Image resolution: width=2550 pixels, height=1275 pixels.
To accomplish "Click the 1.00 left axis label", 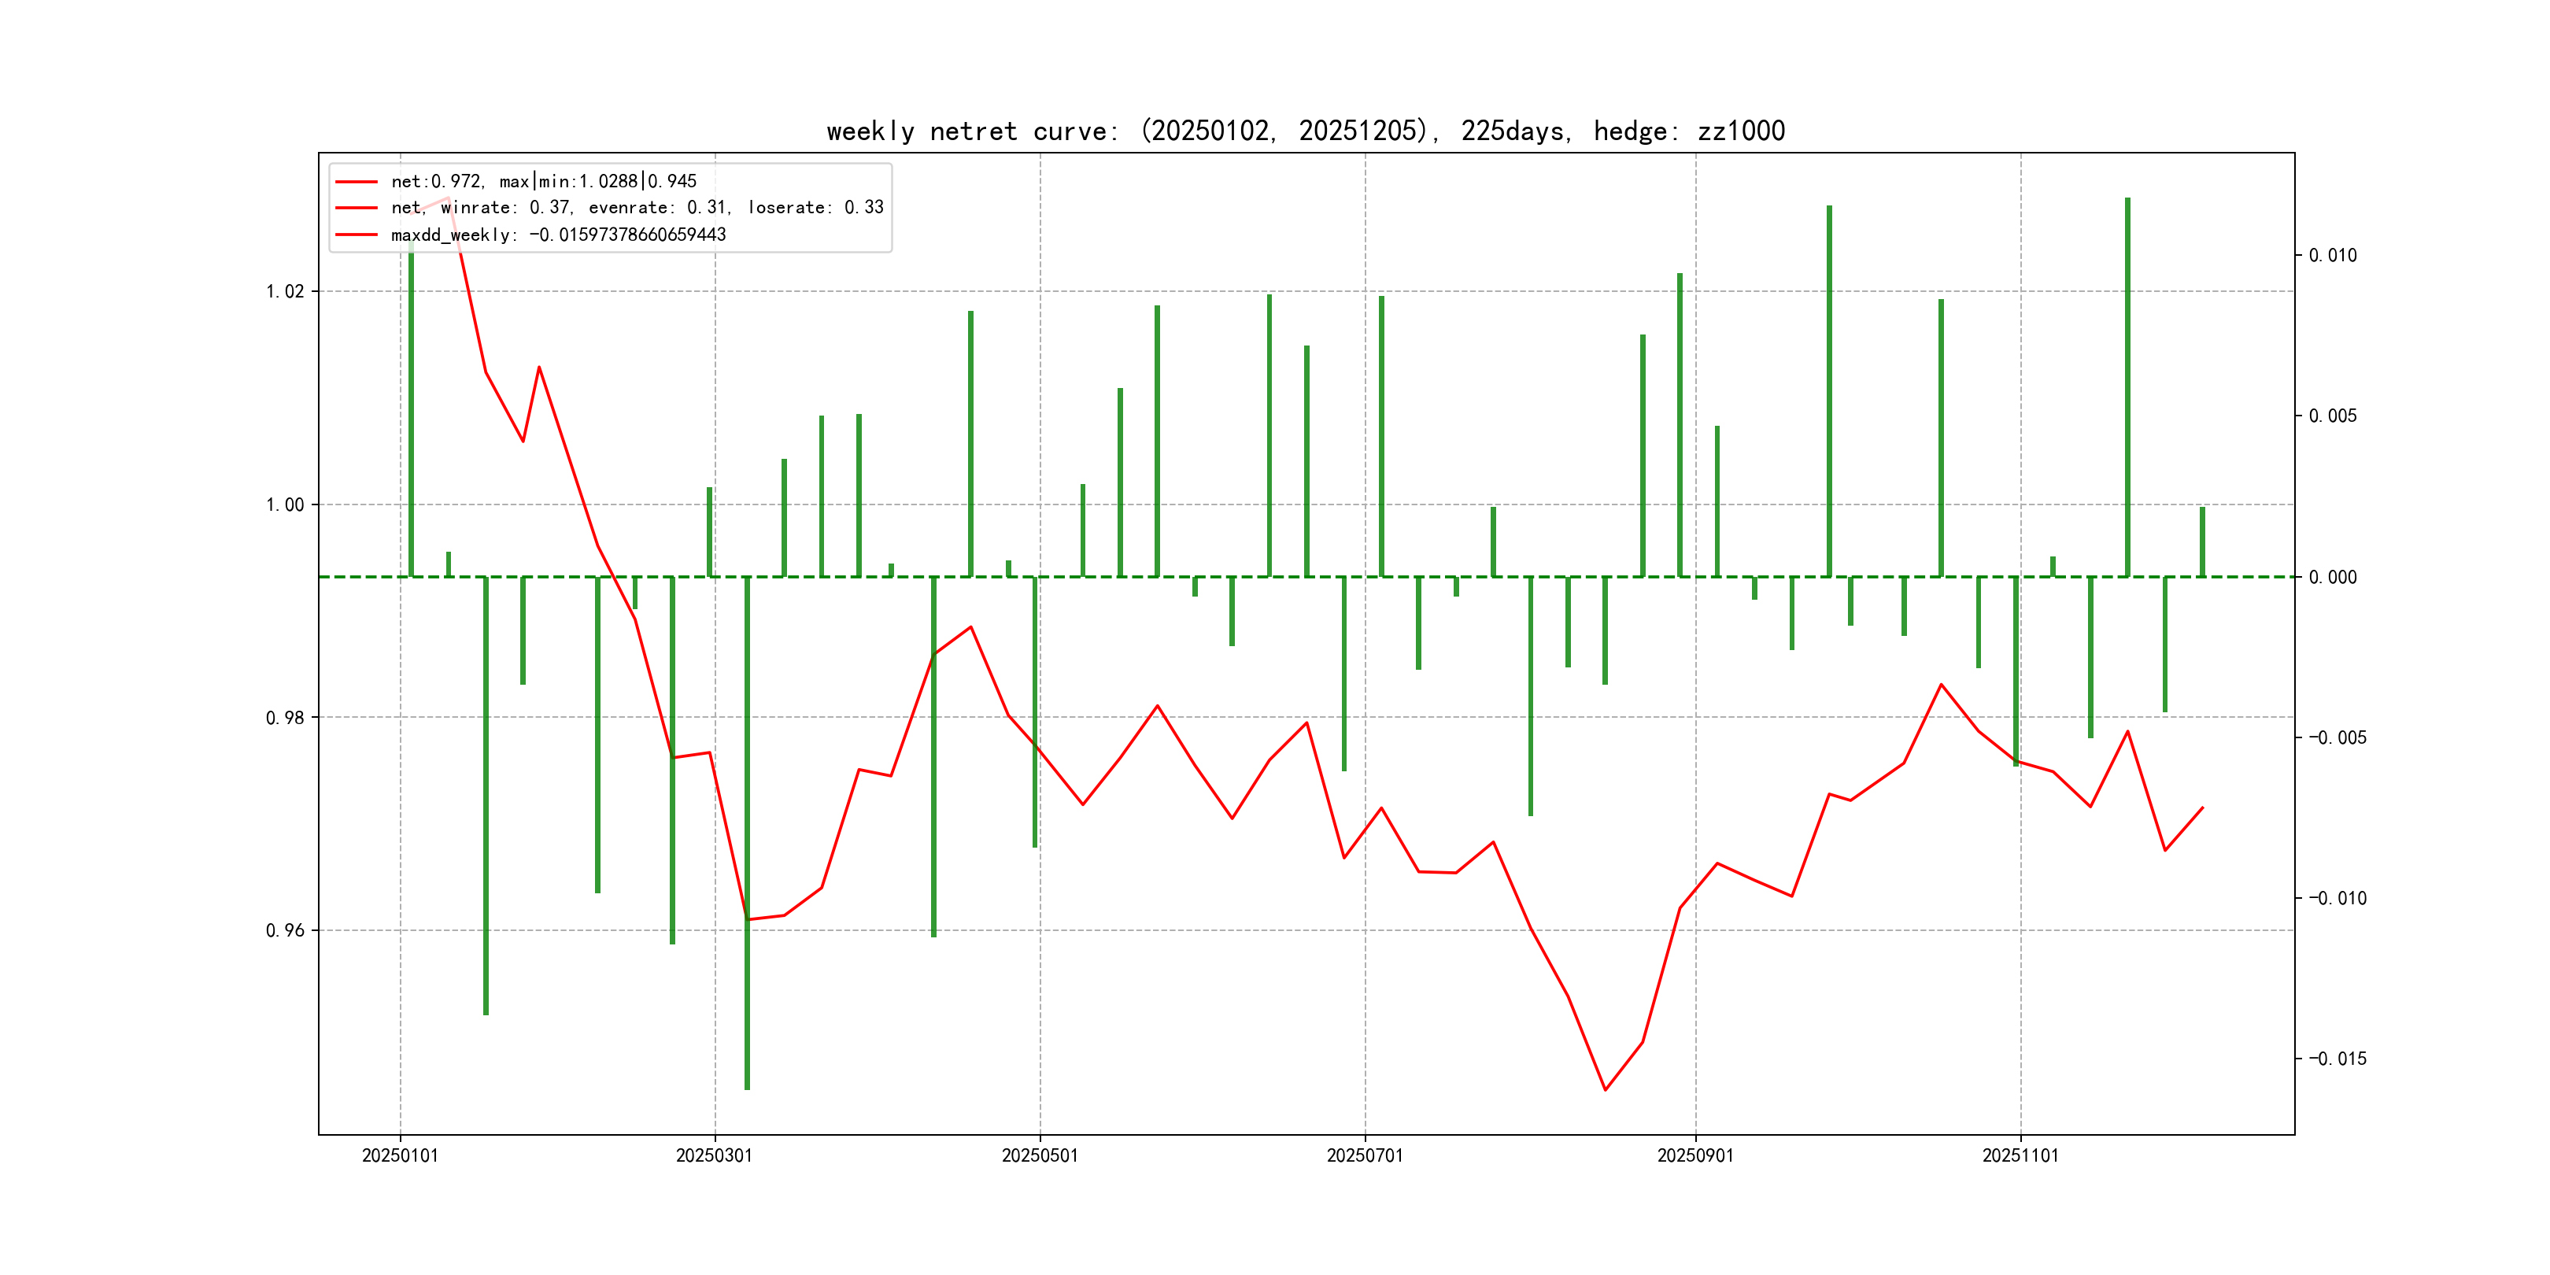I will 285,504.
